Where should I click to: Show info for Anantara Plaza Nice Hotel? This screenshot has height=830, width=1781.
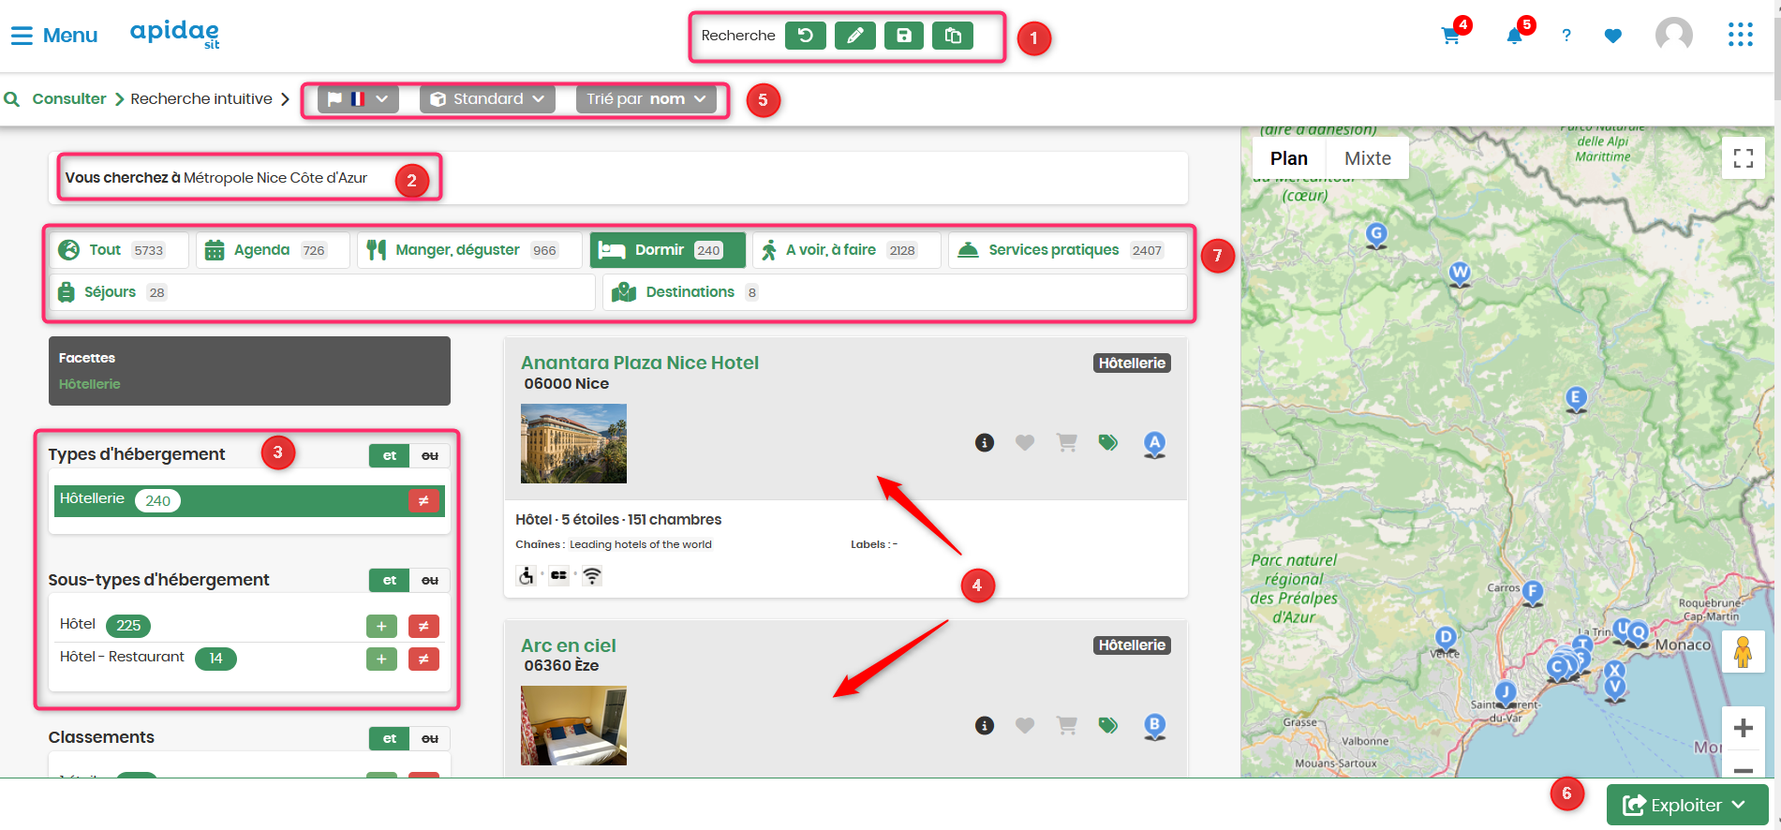pyautogui.click(x=984, y=442)
